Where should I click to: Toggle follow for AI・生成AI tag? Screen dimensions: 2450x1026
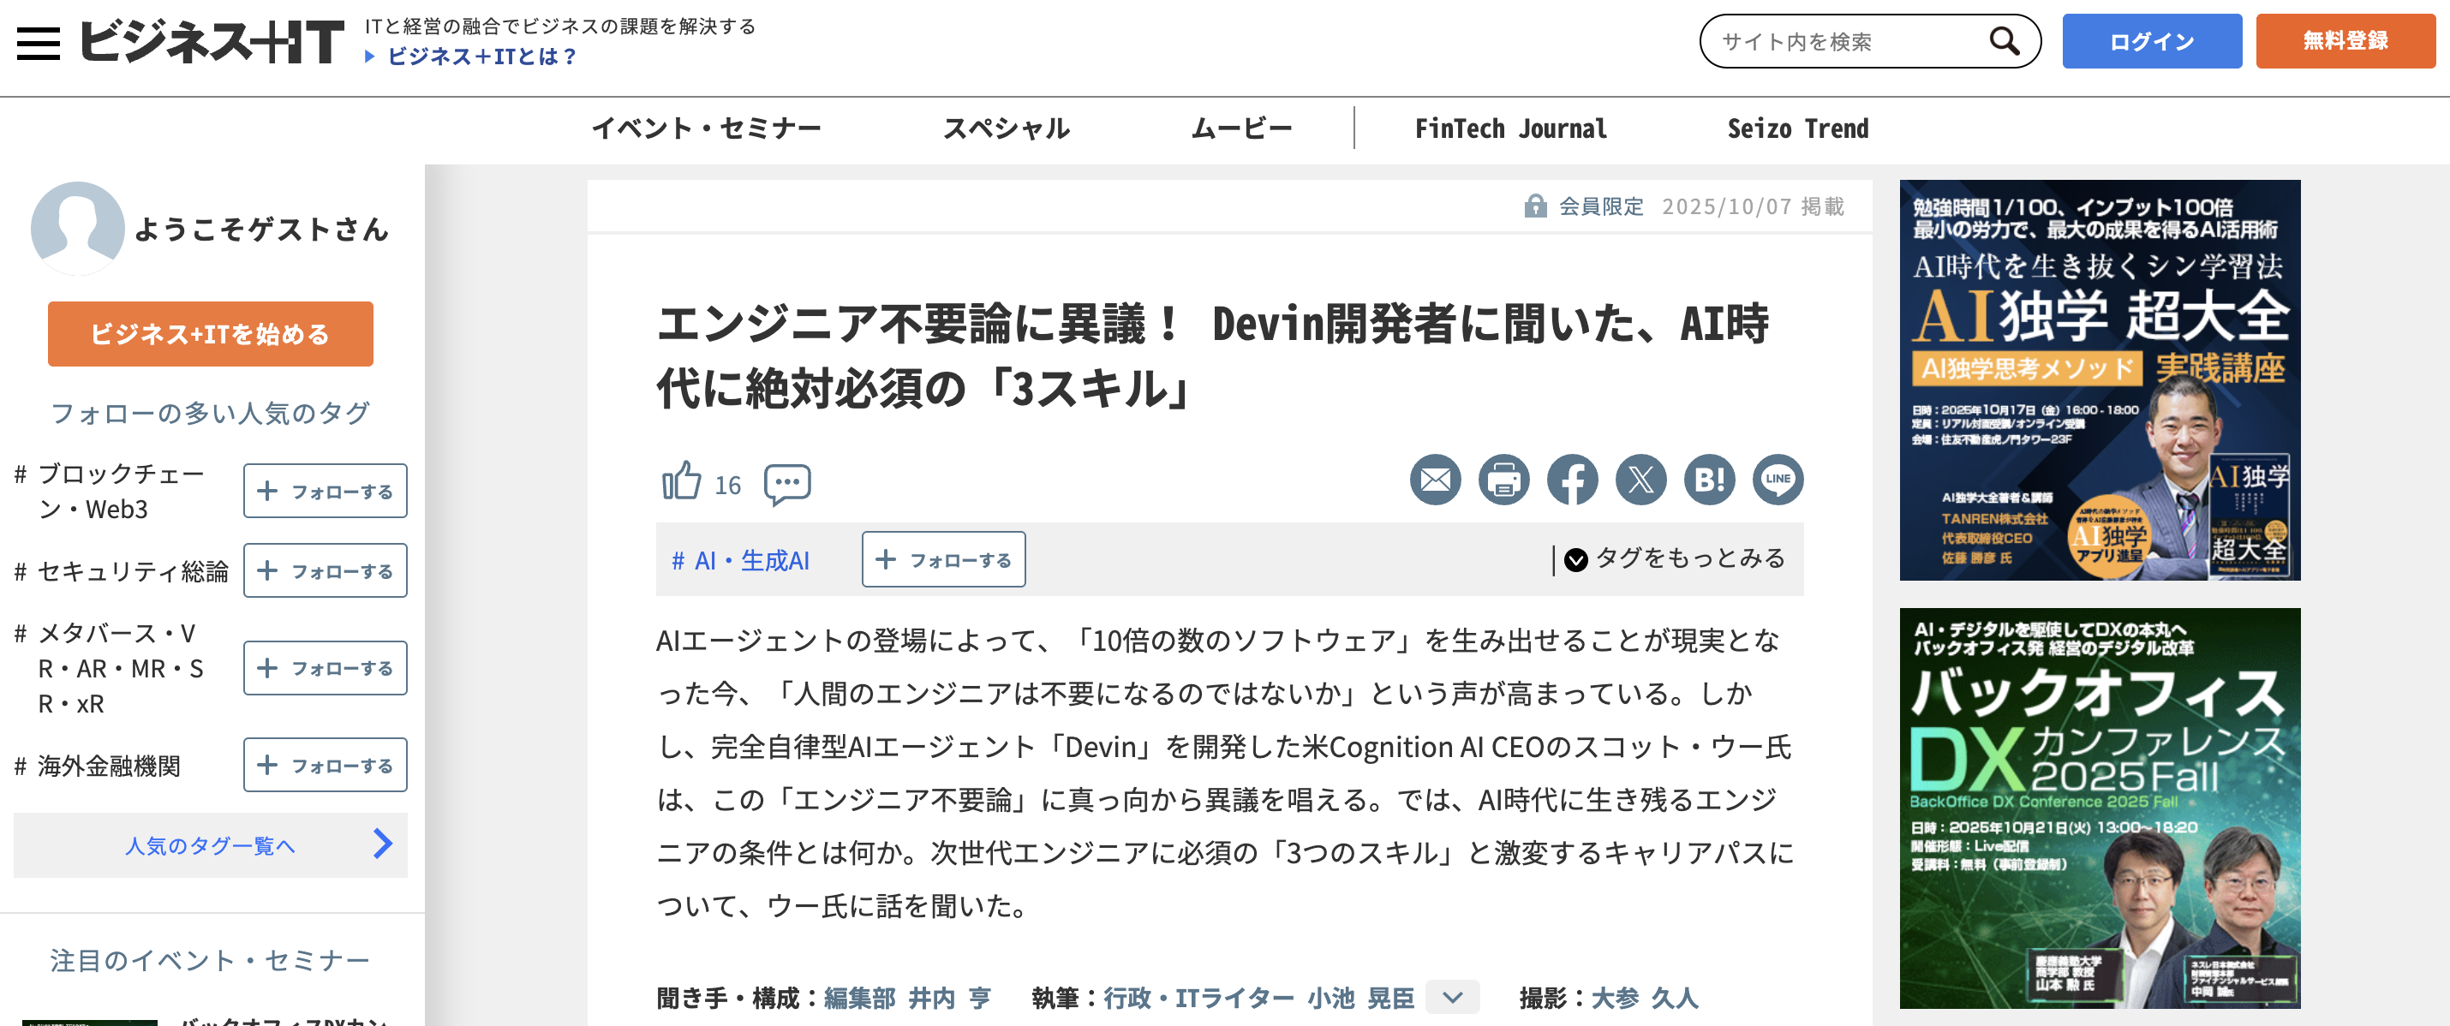pyautogui.click(x=942, y=559)
